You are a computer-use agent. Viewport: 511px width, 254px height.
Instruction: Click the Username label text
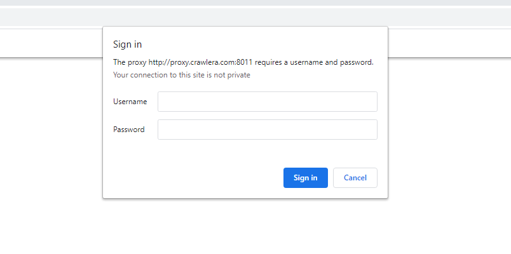[130, 102]
